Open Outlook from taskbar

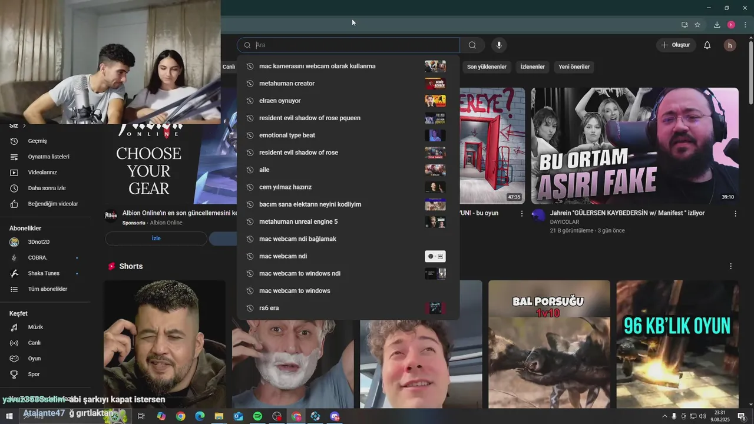click(238, 416)
